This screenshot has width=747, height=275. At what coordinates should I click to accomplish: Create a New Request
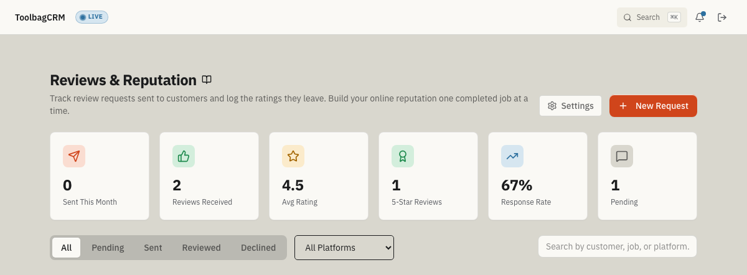pos(653,106)
